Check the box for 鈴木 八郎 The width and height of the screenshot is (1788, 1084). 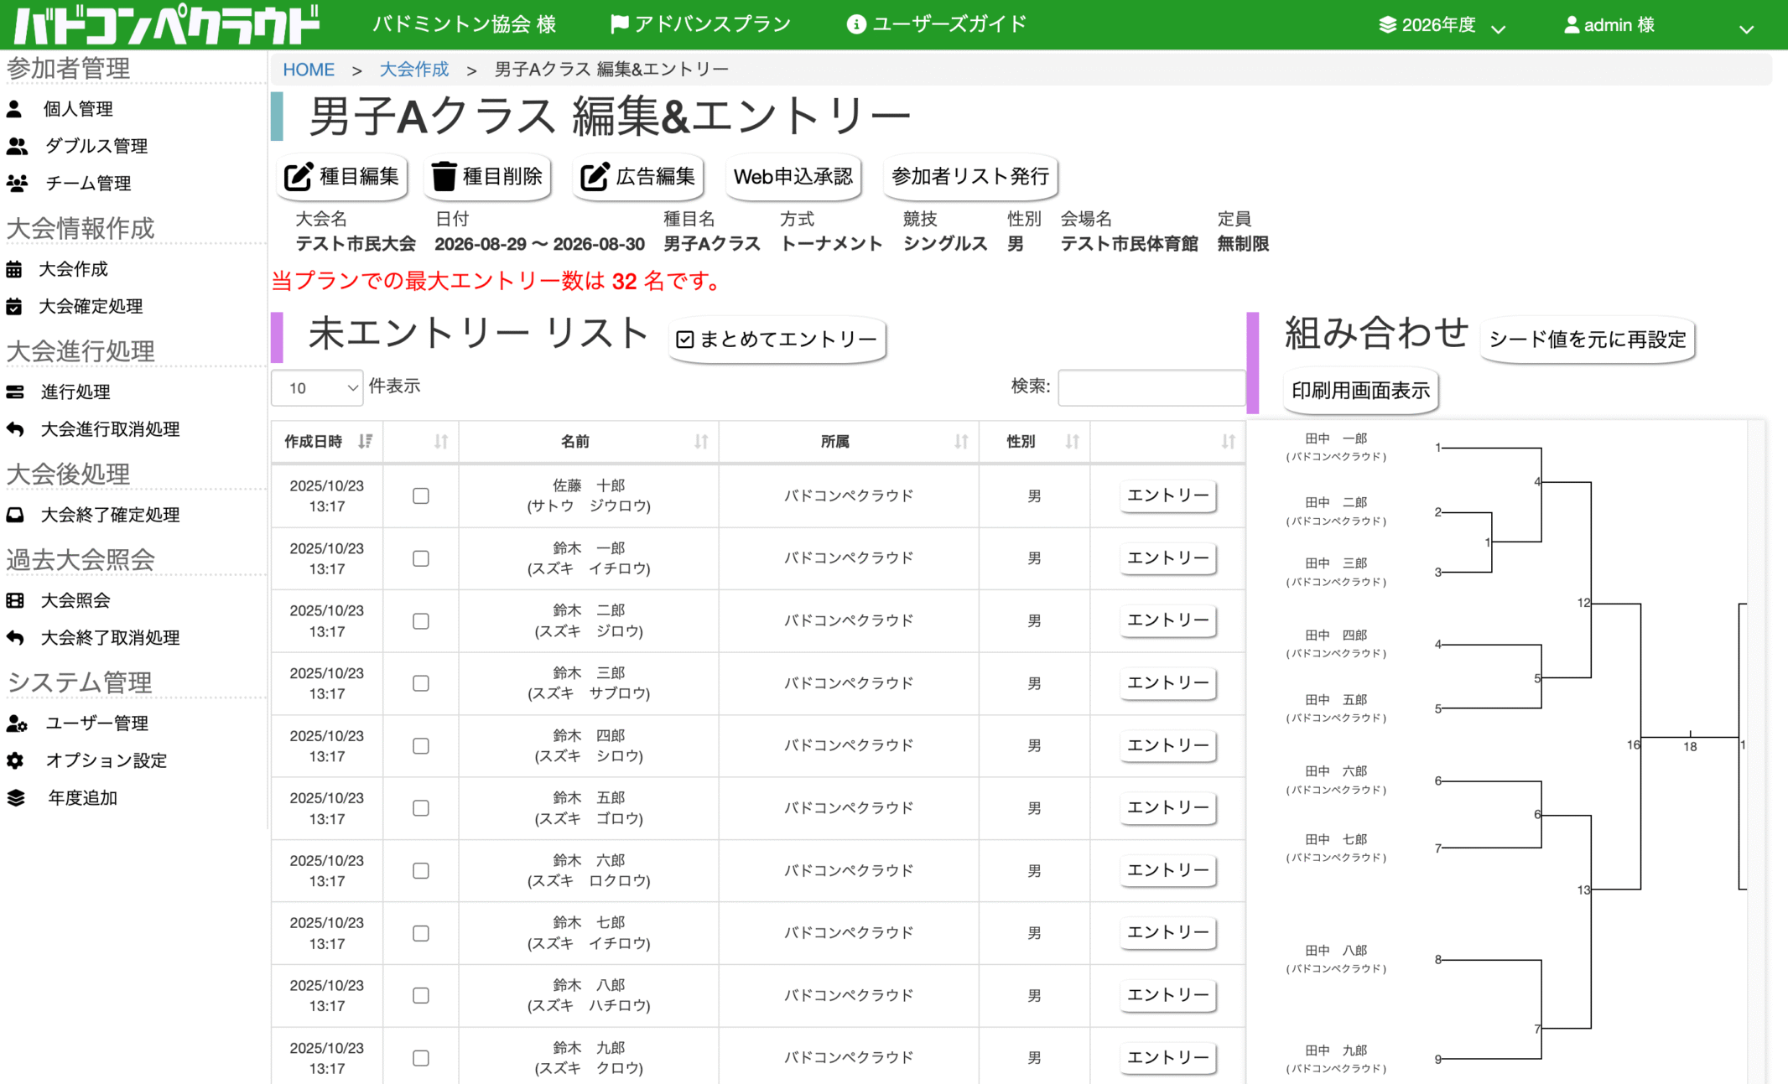click(x=421, y=996)
